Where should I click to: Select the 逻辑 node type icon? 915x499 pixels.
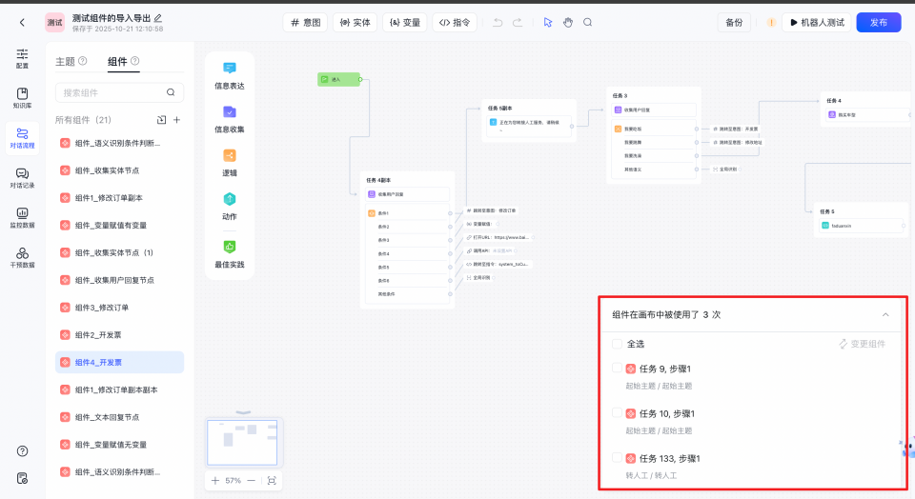230,156
